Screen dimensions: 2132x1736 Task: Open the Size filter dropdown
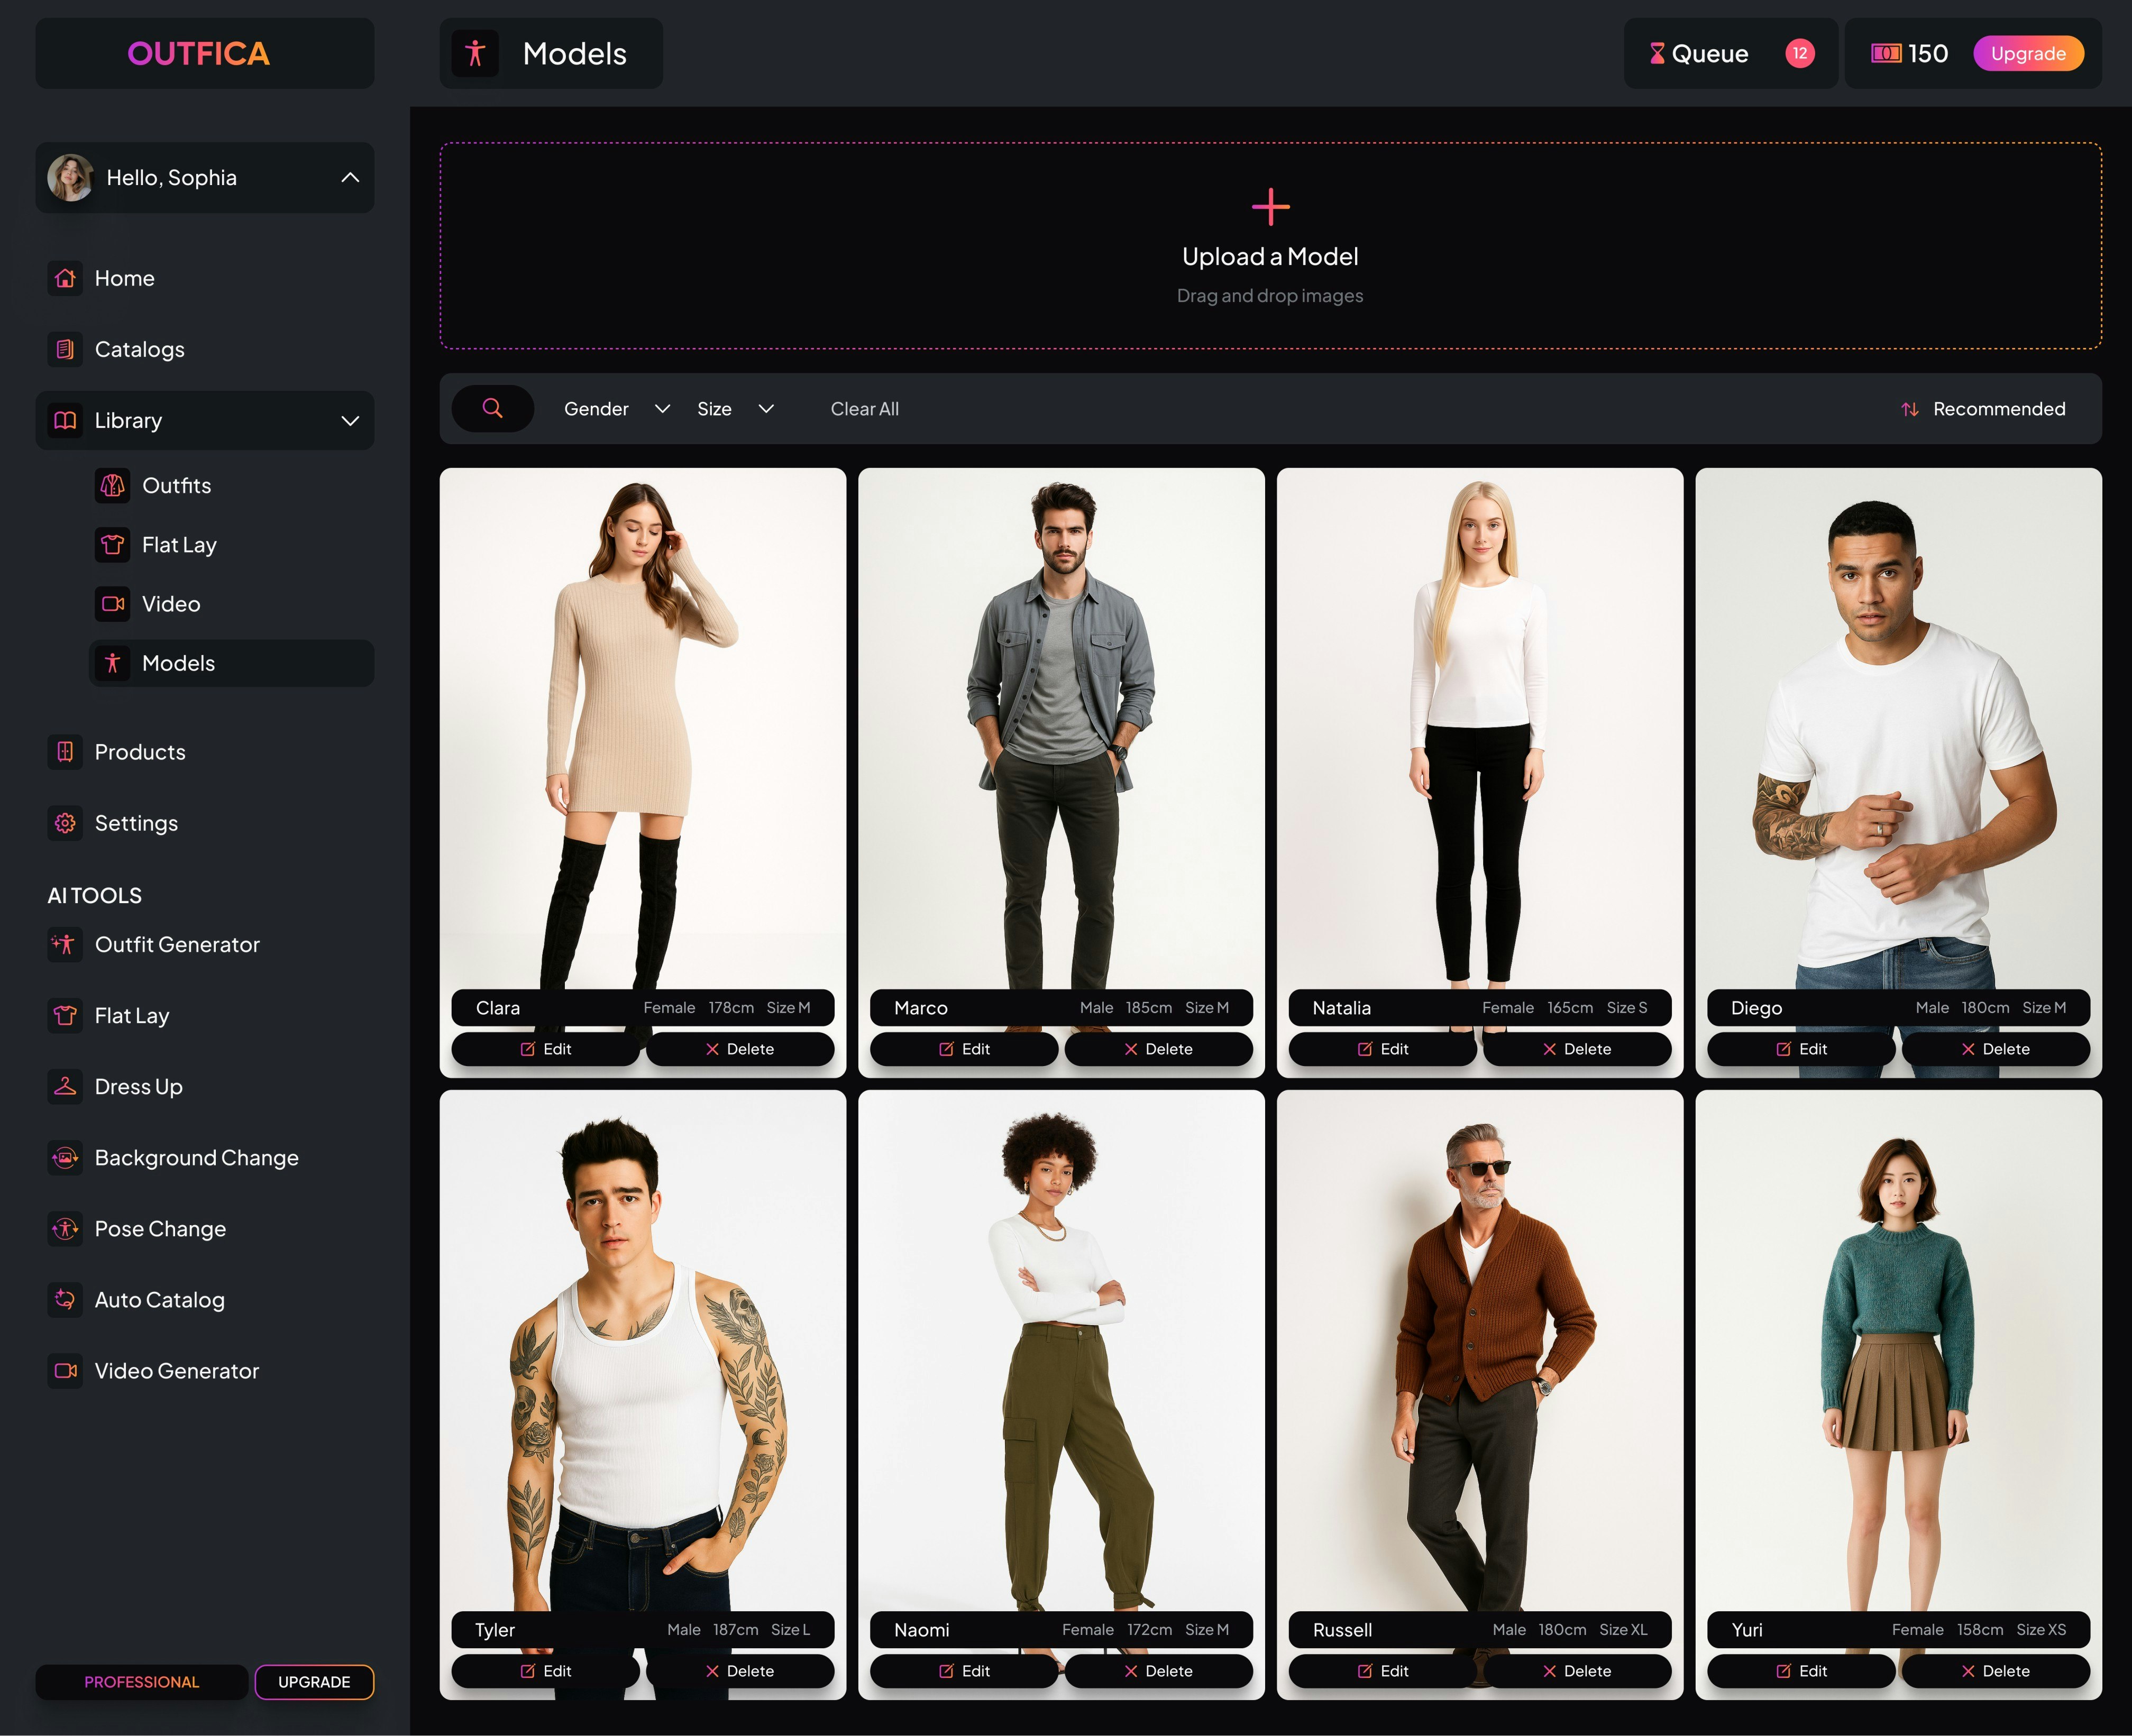(x=734, y=408)
